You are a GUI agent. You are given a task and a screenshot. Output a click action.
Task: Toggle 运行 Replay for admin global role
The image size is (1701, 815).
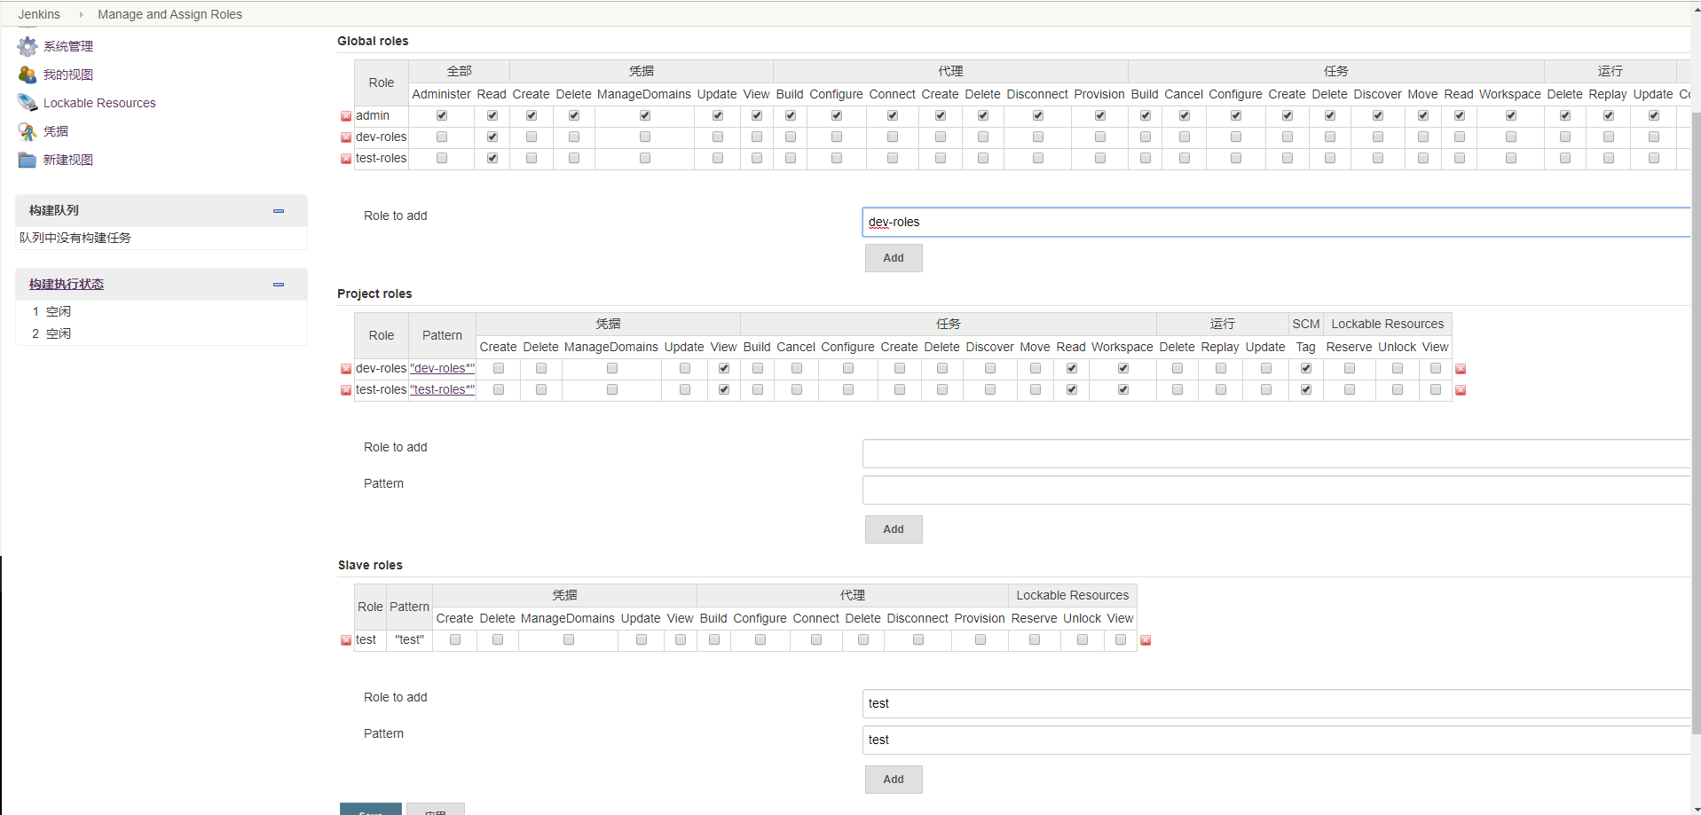[x=1609, y=115]
